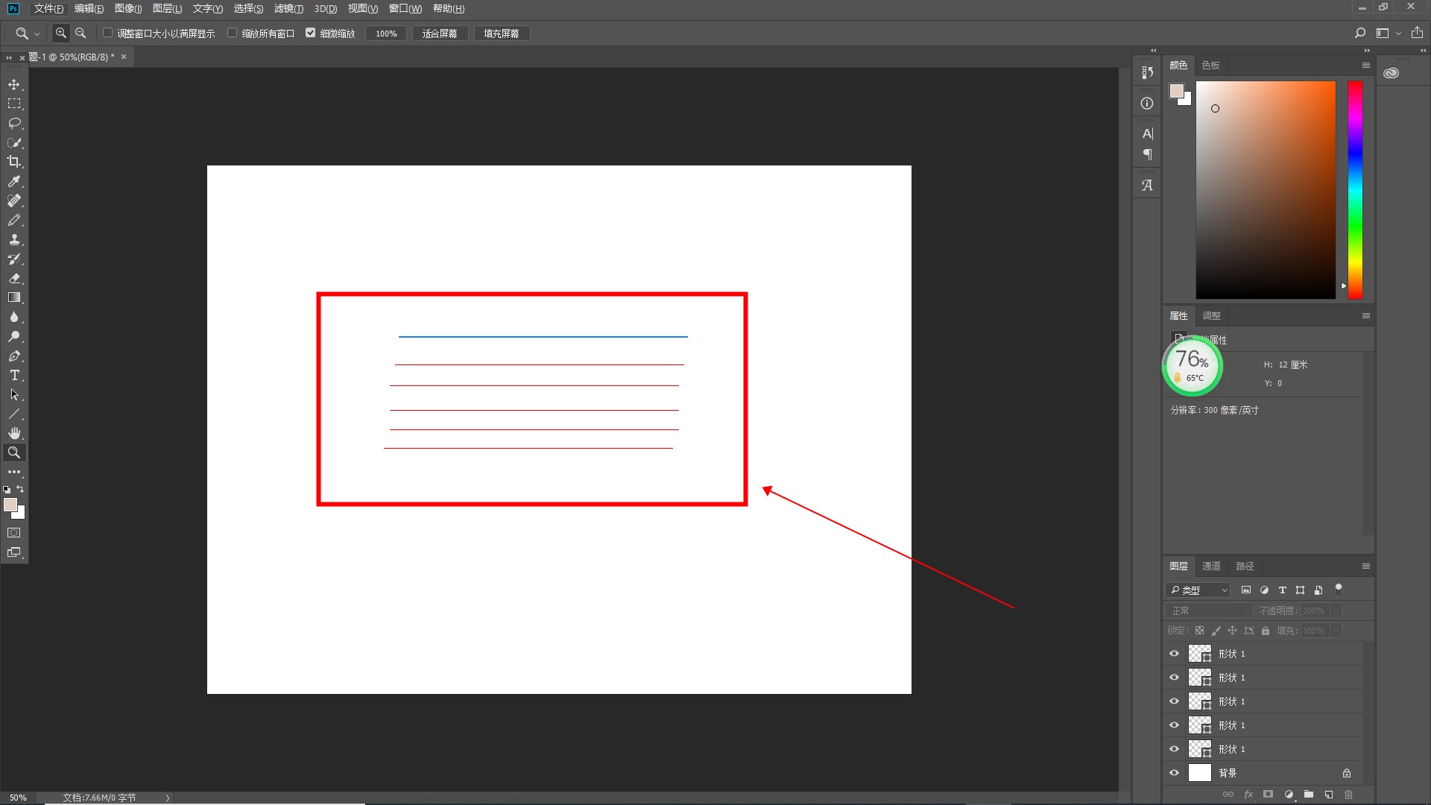The image size is (1431, 805).
Task: Hide the 背景 layer visibility eye
Action: [x=1175, y=773]
